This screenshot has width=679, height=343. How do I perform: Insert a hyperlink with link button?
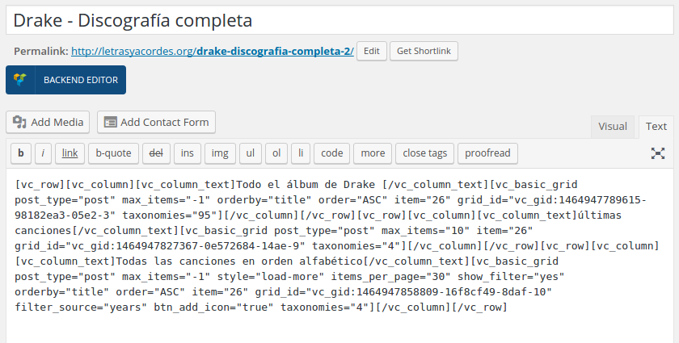pyautogui.click(x=70, y=153)
